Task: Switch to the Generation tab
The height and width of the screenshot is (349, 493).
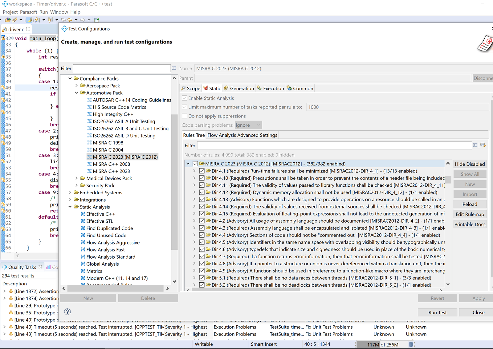Action: 239,88
